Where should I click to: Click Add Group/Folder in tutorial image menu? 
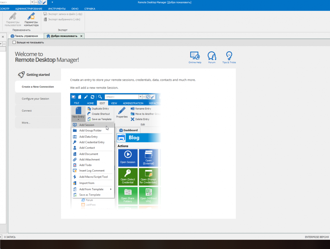point(93,131)
